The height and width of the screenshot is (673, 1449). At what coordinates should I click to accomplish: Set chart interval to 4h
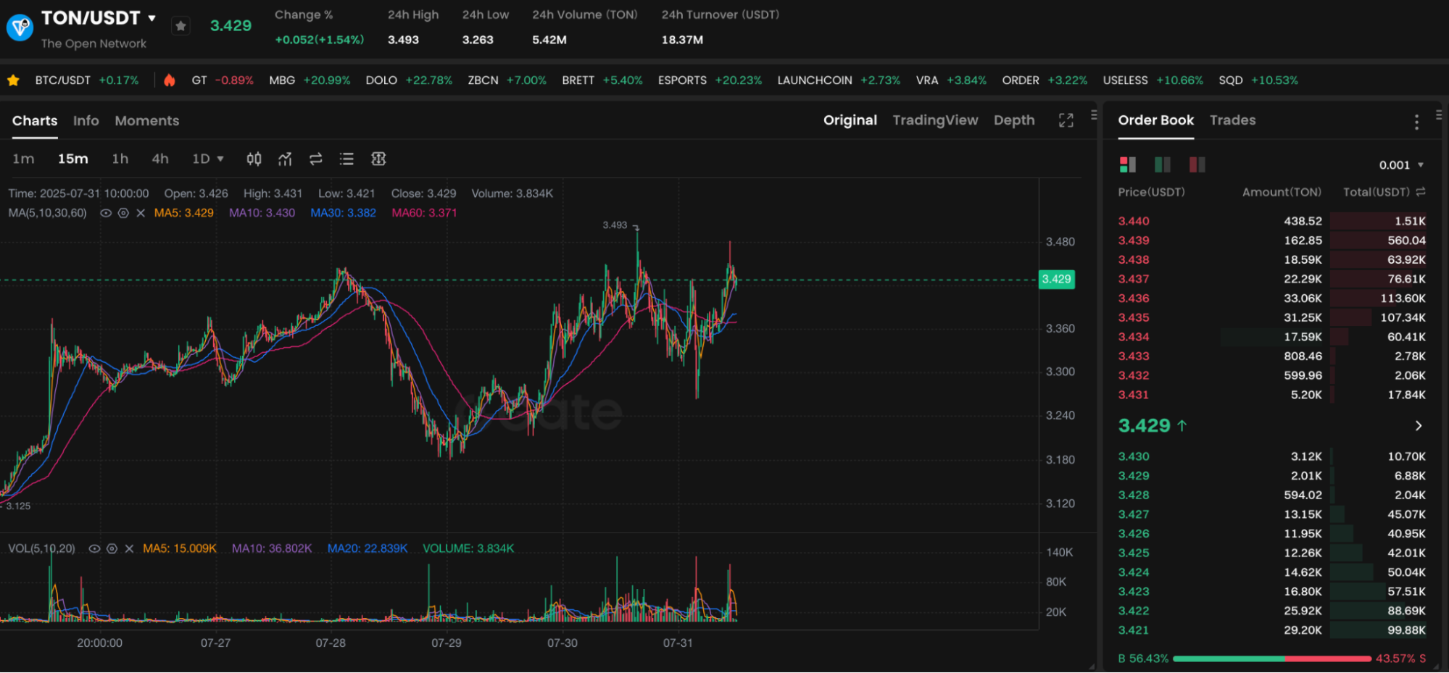coord(159,159)
